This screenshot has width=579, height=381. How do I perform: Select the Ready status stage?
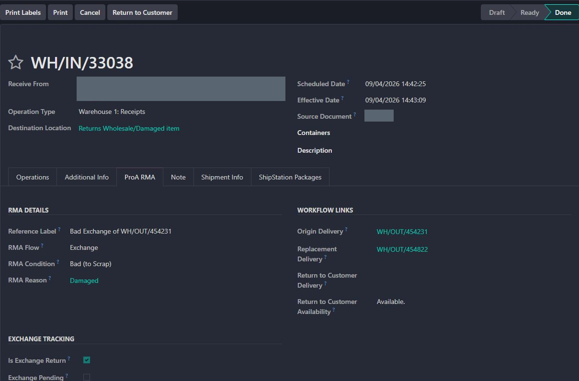pyautogui.click(x=529, y=12)
